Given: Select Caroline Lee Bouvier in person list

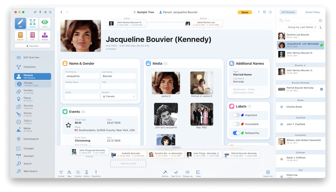Looking at the screenshot, I should [300, 36].
